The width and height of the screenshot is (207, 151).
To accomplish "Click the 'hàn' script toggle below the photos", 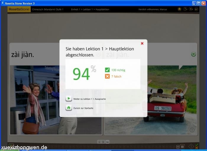I will [x=107, y=142].
